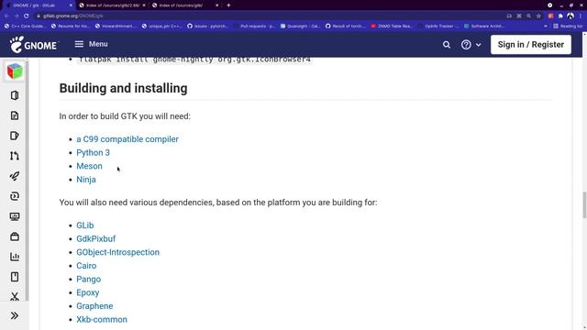The width and height of the screenshot is (587, 330).
Task: Open Wiki icon in sidebar
Action: (15, 277)
